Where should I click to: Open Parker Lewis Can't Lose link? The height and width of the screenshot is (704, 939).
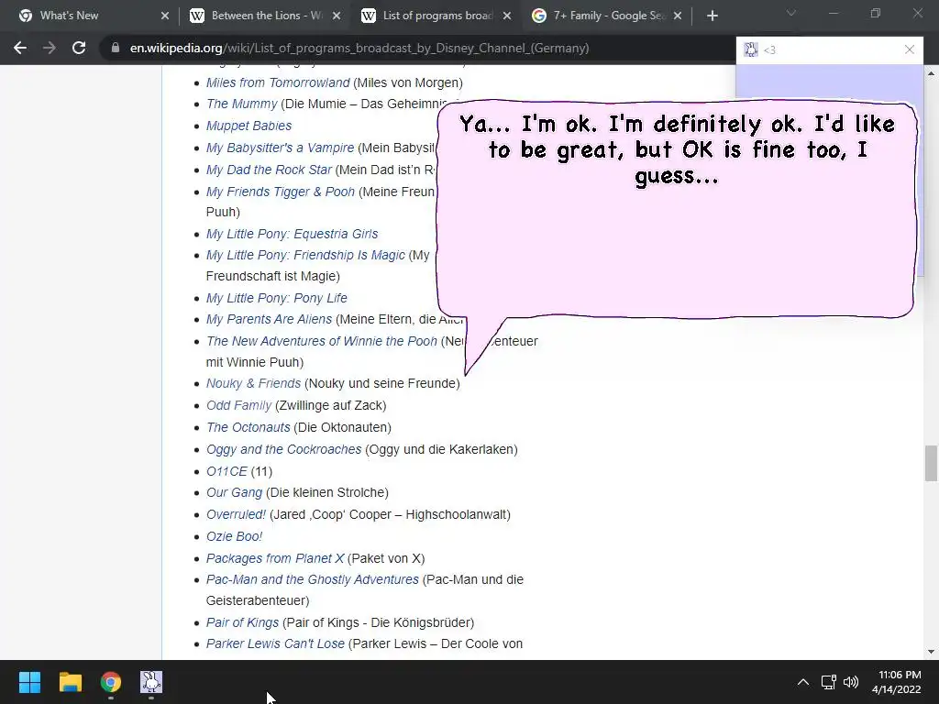tap(275, 643)
